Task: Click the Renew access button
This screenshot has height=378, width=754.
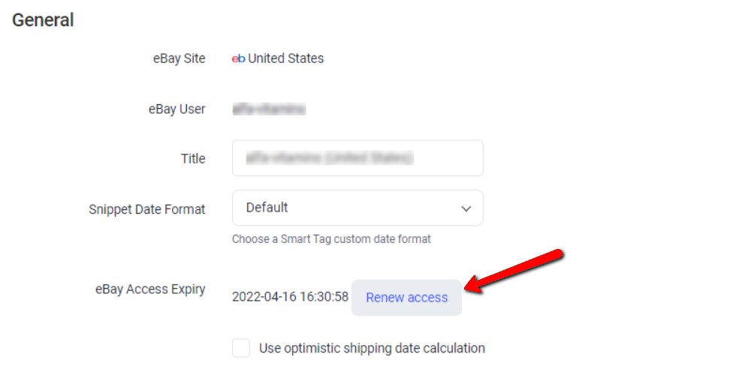Action: (x=406, y=298)
